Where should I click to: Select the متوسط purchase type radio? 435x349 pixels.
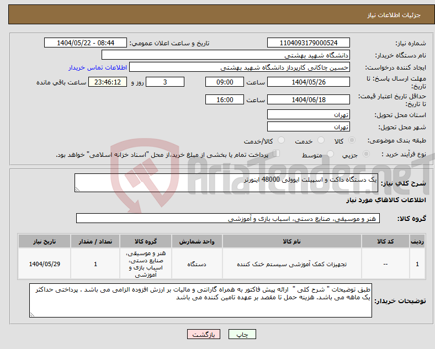coord(330,154)
